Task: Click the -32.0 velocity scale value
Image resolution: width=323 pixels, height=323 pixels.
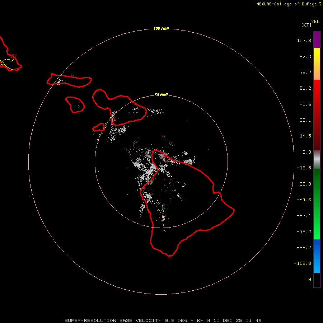Action: 304,184
